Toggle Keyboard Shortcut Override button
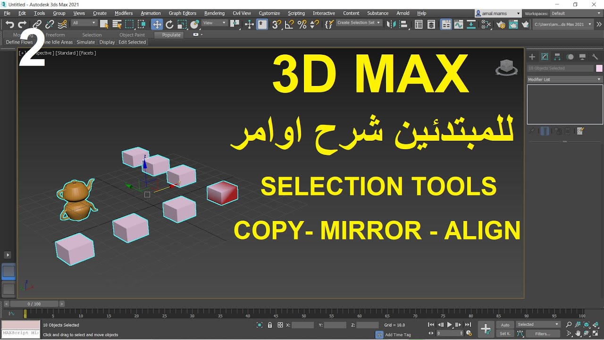Image resolution: width=604 pixels, height=340 pixels. pyautogui.click(x=262, y=25)
